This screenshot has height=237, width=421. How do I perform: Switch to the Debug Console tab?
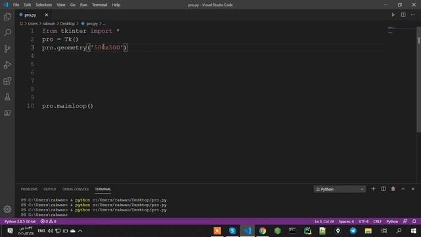76,189
